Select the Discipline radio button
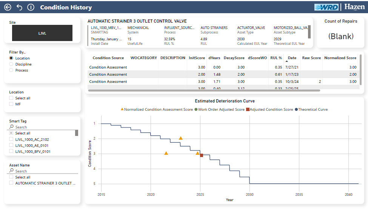 coord(11,64)
